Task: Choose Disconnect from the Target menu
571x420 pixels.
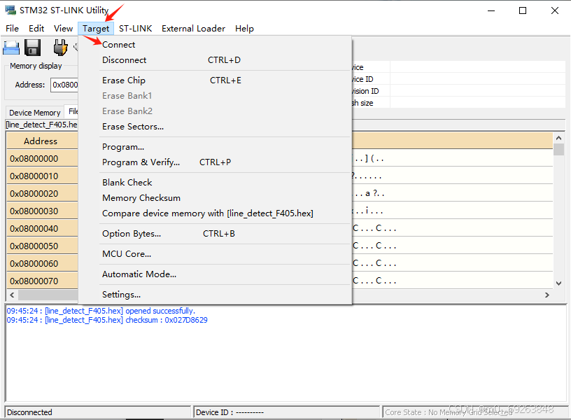Action: click(215, 60)
